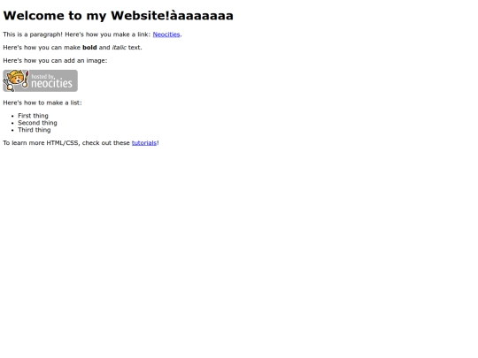The width and height of the screenshot is (478, 358).
Task: Click the Welcome to my Website heading
Action: (118, 16)
